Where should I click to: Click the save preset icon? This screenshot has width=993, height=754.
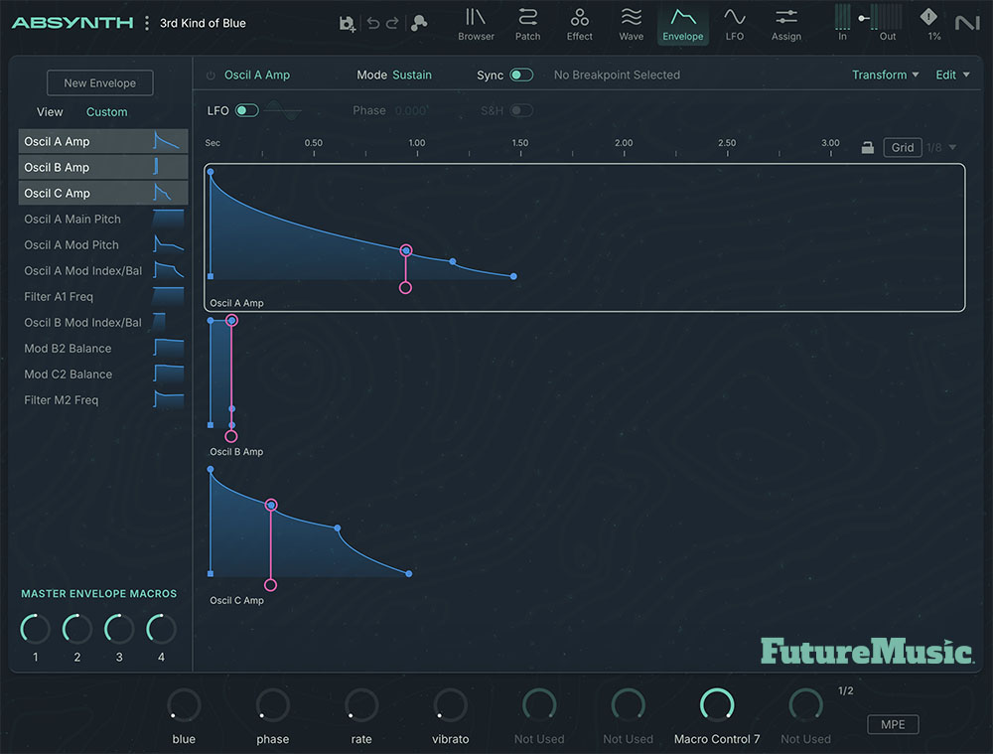(347, 24)
